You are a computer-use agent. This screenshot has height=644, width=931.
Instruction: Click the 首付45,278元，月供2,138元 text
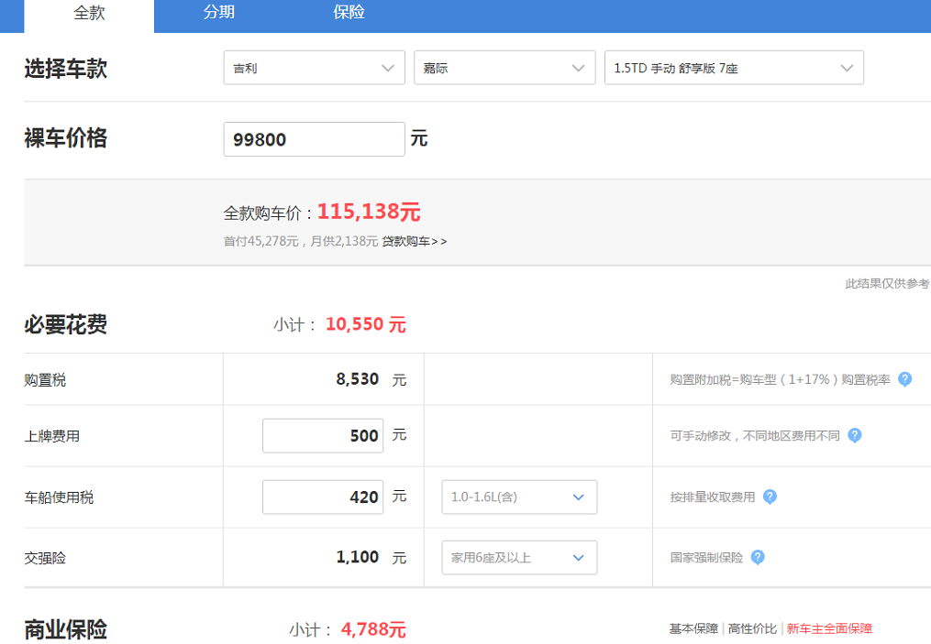tap(301, 241)
